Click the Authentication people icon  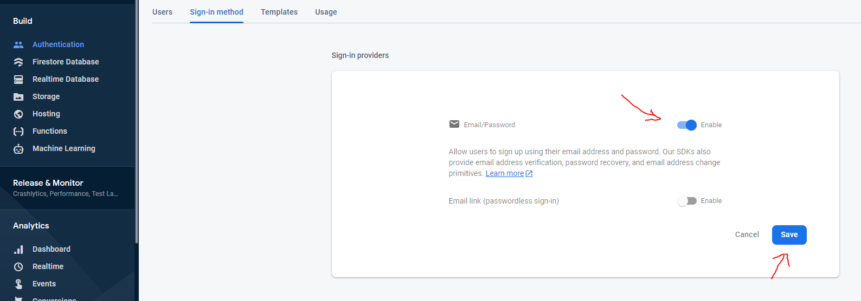coord(18,44)
